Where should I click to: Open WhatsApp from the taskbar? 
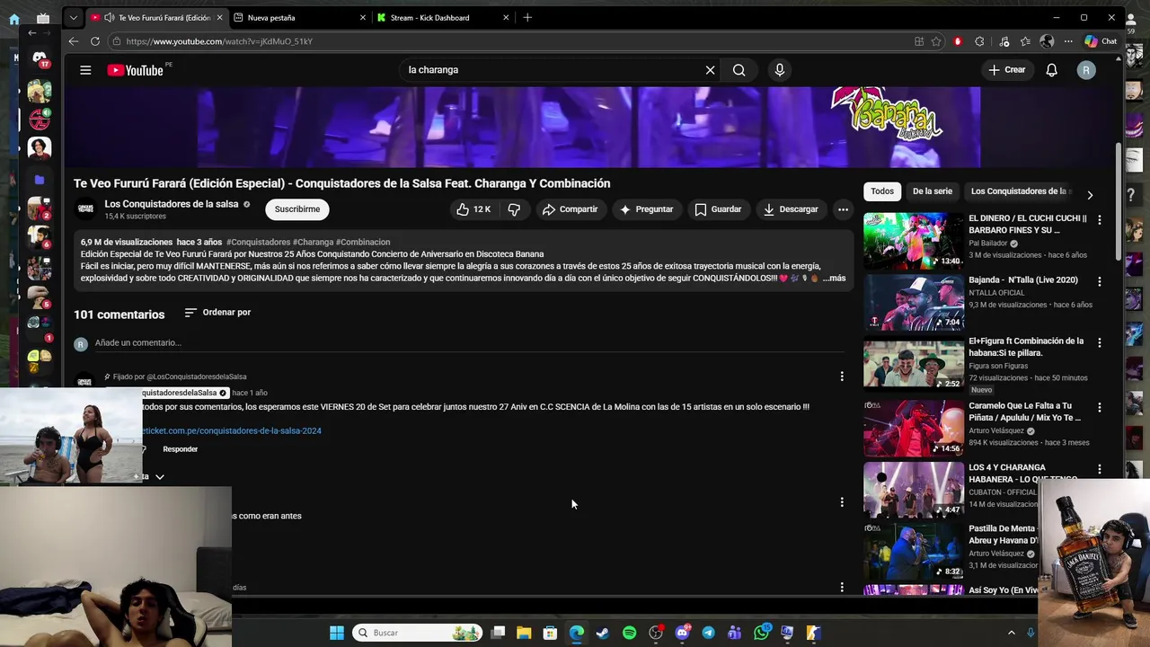(x=761, y=633)
